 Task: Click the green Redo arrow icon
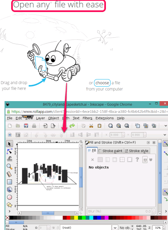[72, 126]
